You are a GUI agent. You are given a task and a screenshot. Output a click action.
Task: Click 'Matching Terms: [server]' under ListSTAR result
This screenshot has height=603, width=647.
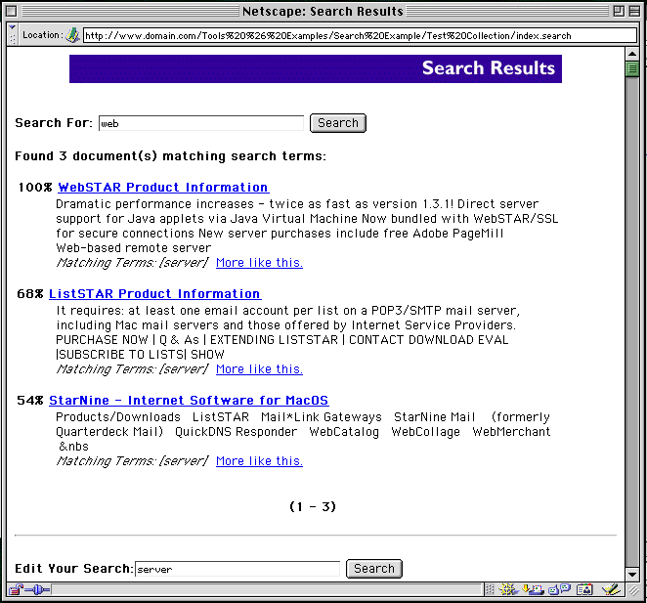(132, 369)
